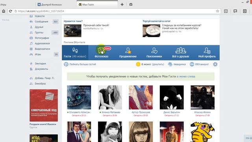Open the Всё о друзьях section
This screenshot has width=252, height=142.
click(x=180, y=52)
